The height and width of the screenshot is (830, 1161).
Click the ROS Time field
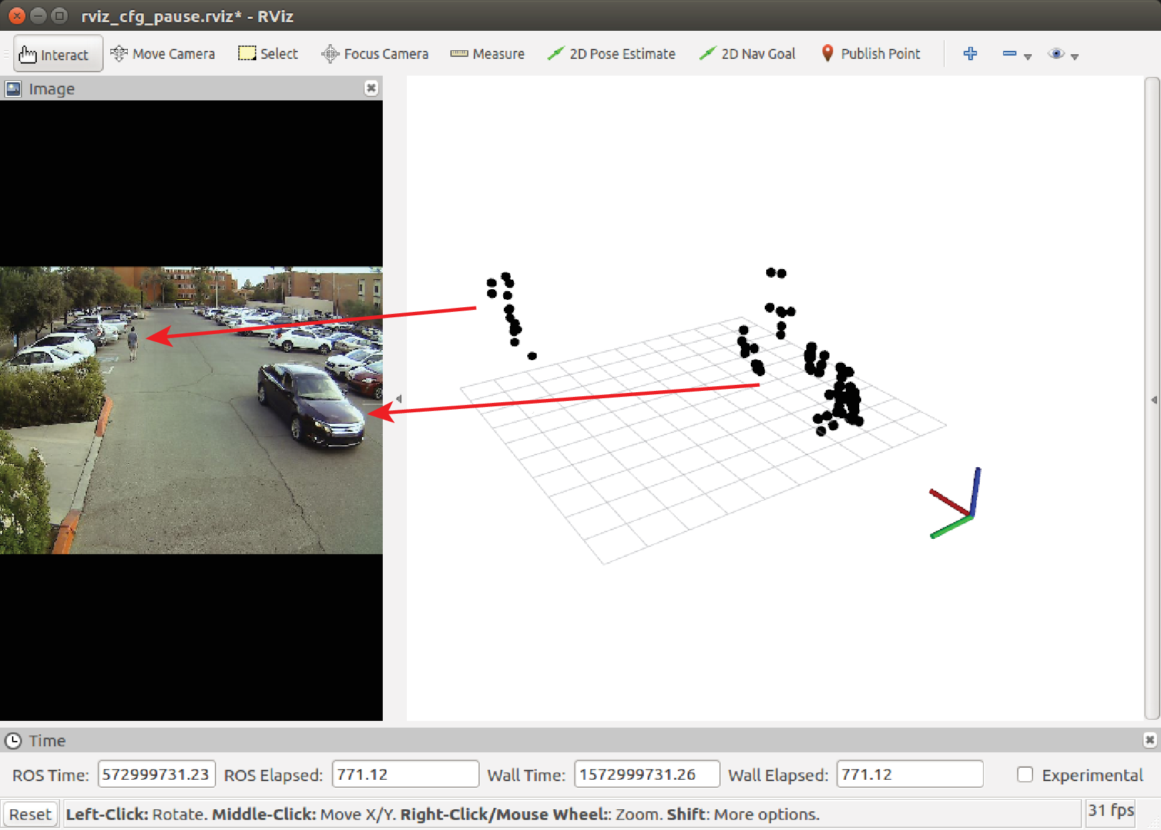point(157,774)
